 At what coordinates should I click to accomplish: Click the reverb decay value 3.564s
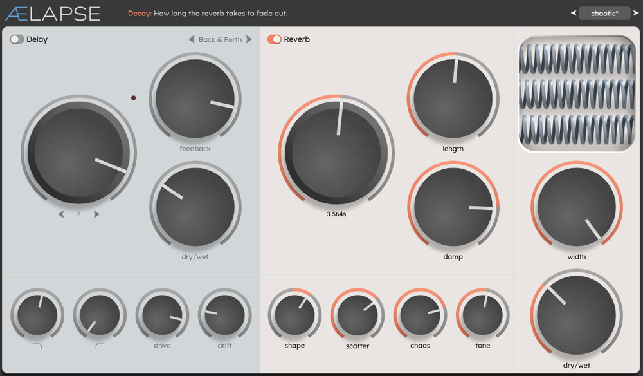point(336,214)
